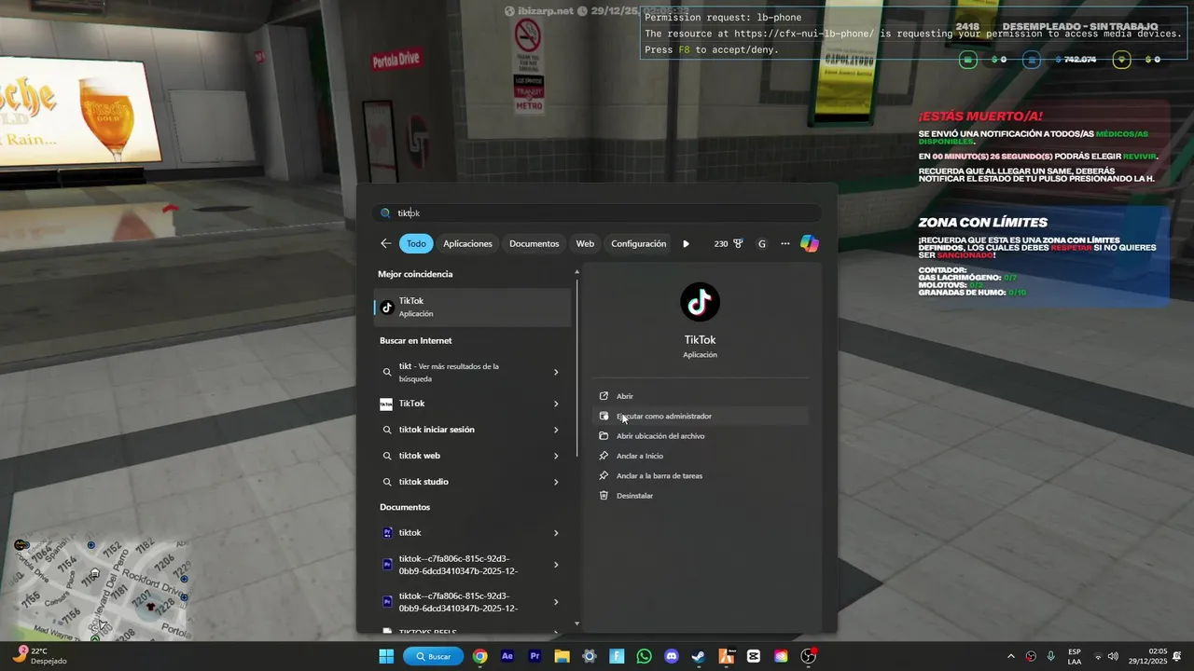Image resolution: width=1194 pixels, height=671 pixels.
Task: Switch to the Configuración filter tab
Action: (638, 243)
